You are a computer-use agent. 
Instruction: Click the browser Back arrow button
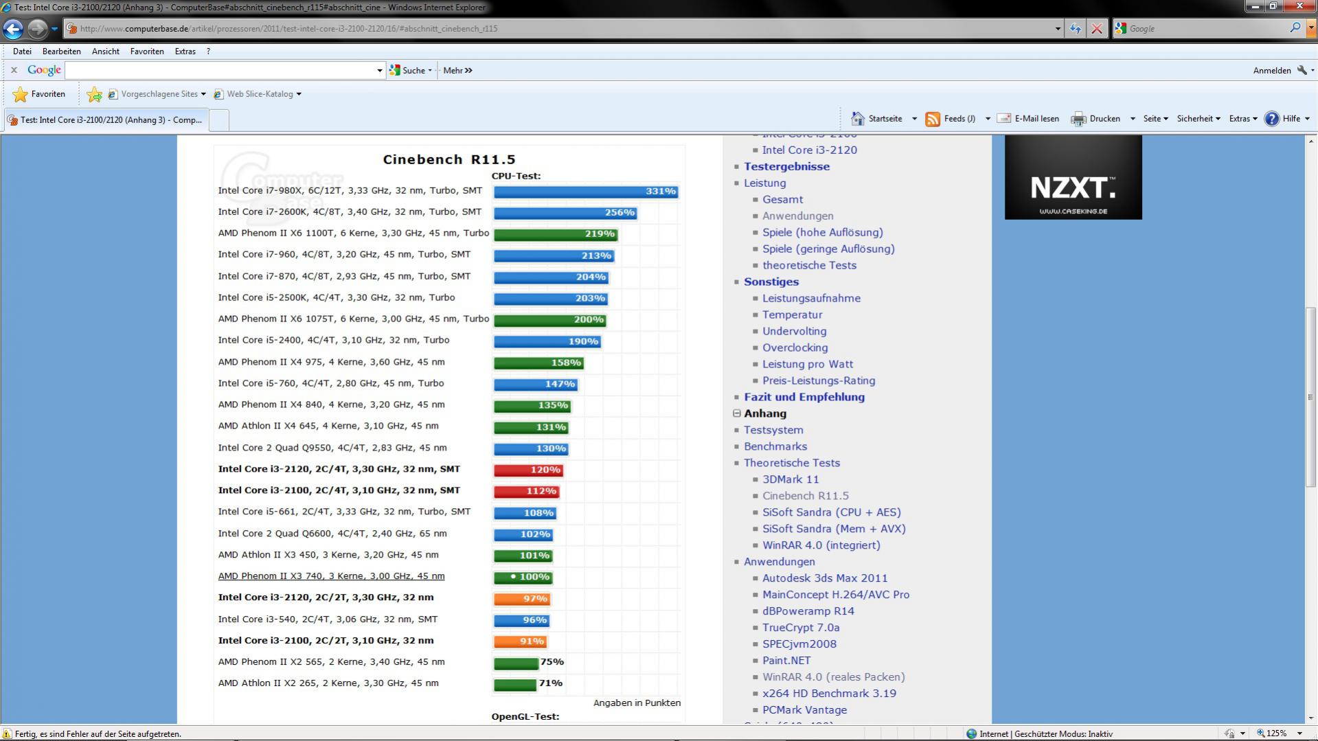[13, 29]
